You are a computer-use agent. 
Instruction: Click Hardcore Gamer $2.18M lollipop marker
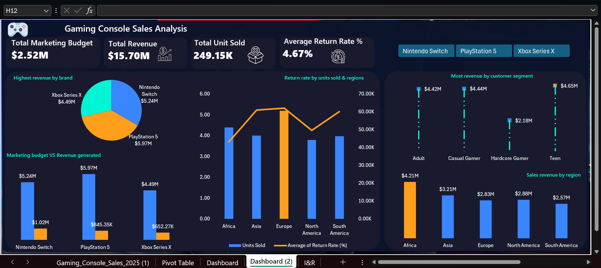[x=510, y=120]
